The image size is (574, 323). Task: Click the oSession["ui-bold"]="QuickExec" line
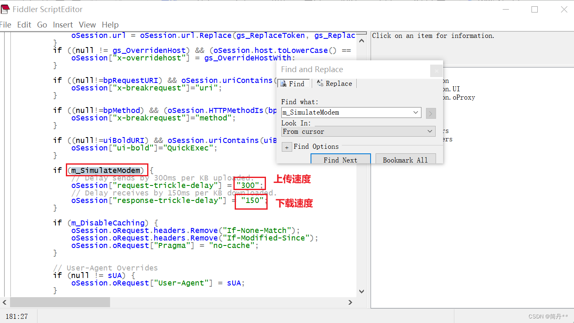144,148
